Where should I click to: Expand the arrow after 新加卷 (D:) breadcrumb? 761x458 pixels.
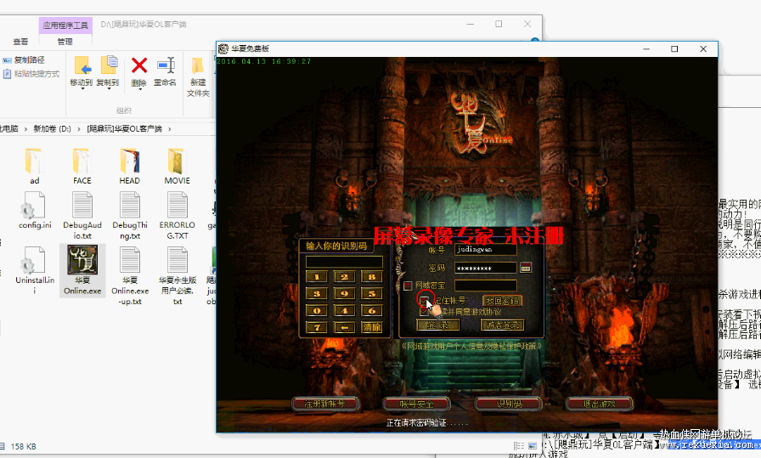click(79, 128)
